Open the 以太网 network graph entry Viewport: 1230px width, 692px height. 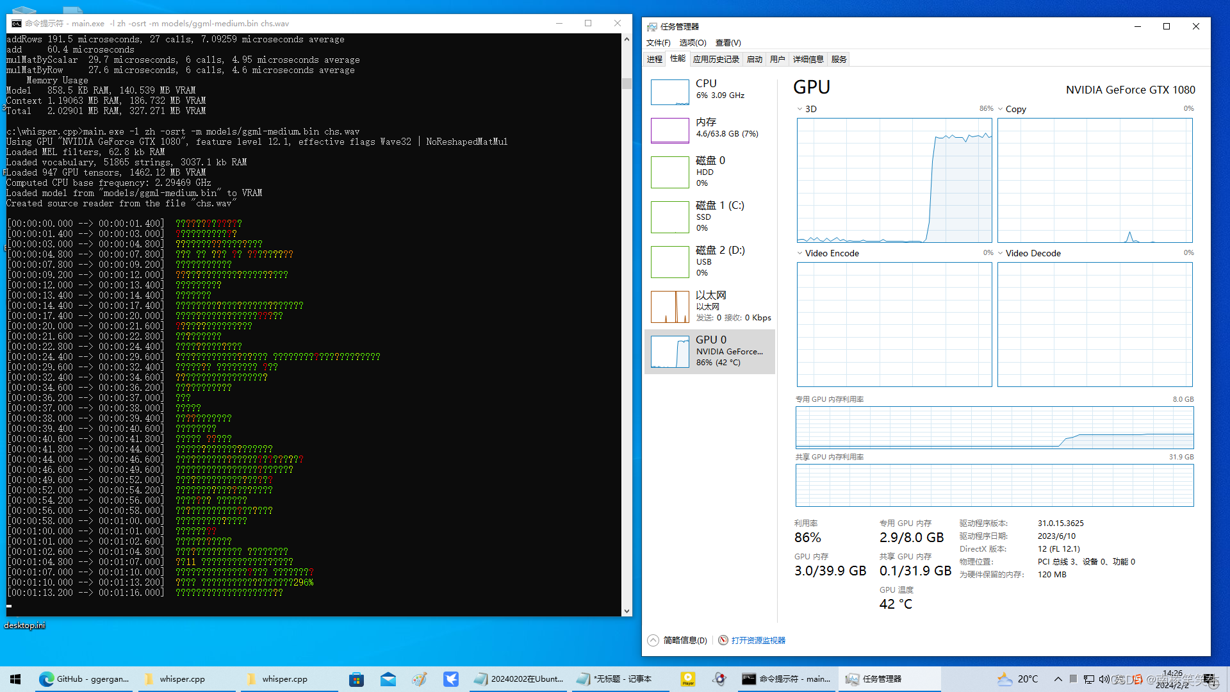click(x=669, y=307)
